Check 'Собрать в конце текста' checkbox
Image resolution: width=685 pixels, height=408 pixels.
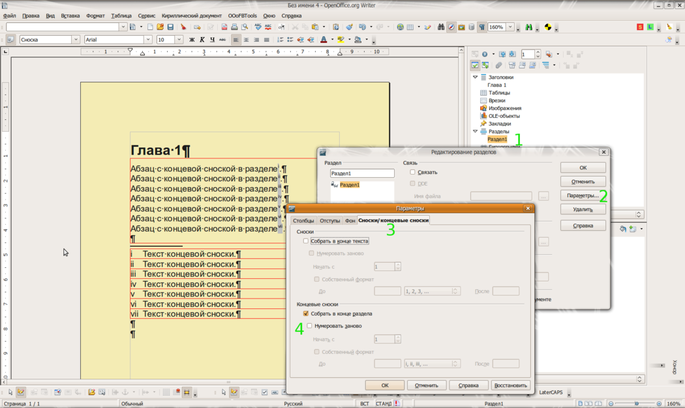306,241
